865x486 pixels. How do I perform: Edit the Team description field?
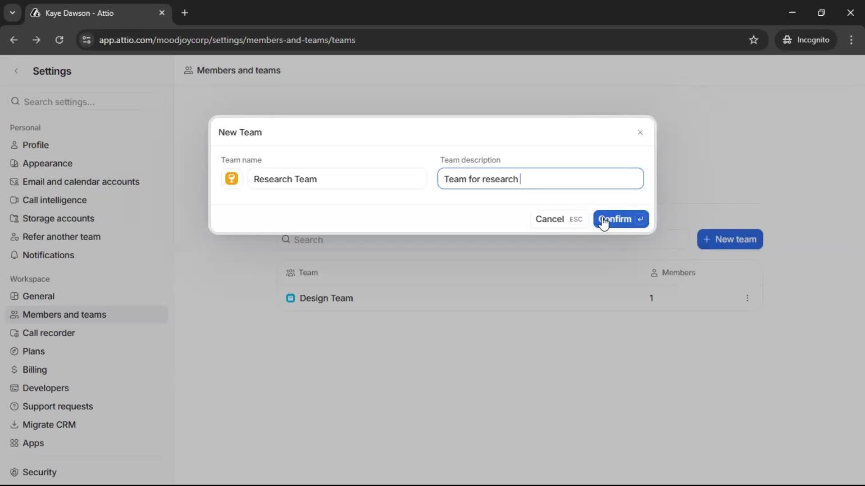point(540,179)
